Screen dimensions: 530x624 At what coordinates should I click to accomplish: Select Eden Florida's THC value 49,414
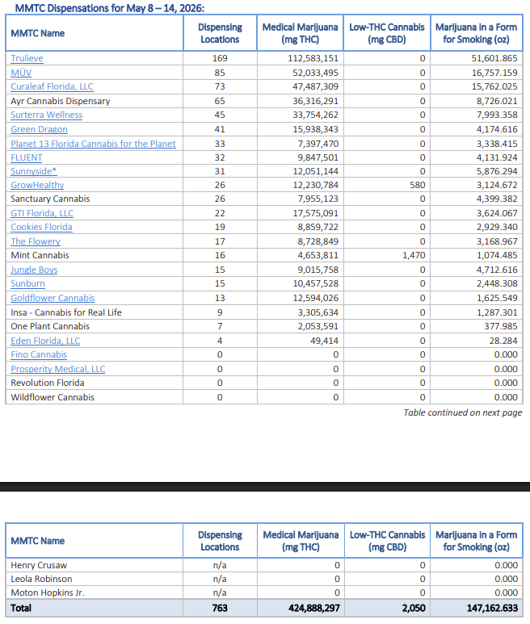(x=324, y=341)
